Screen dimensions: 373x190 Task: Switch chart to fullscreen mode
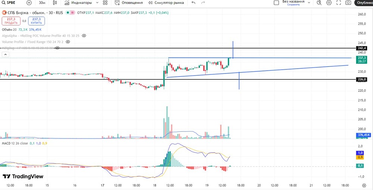[x=339, y=3]
